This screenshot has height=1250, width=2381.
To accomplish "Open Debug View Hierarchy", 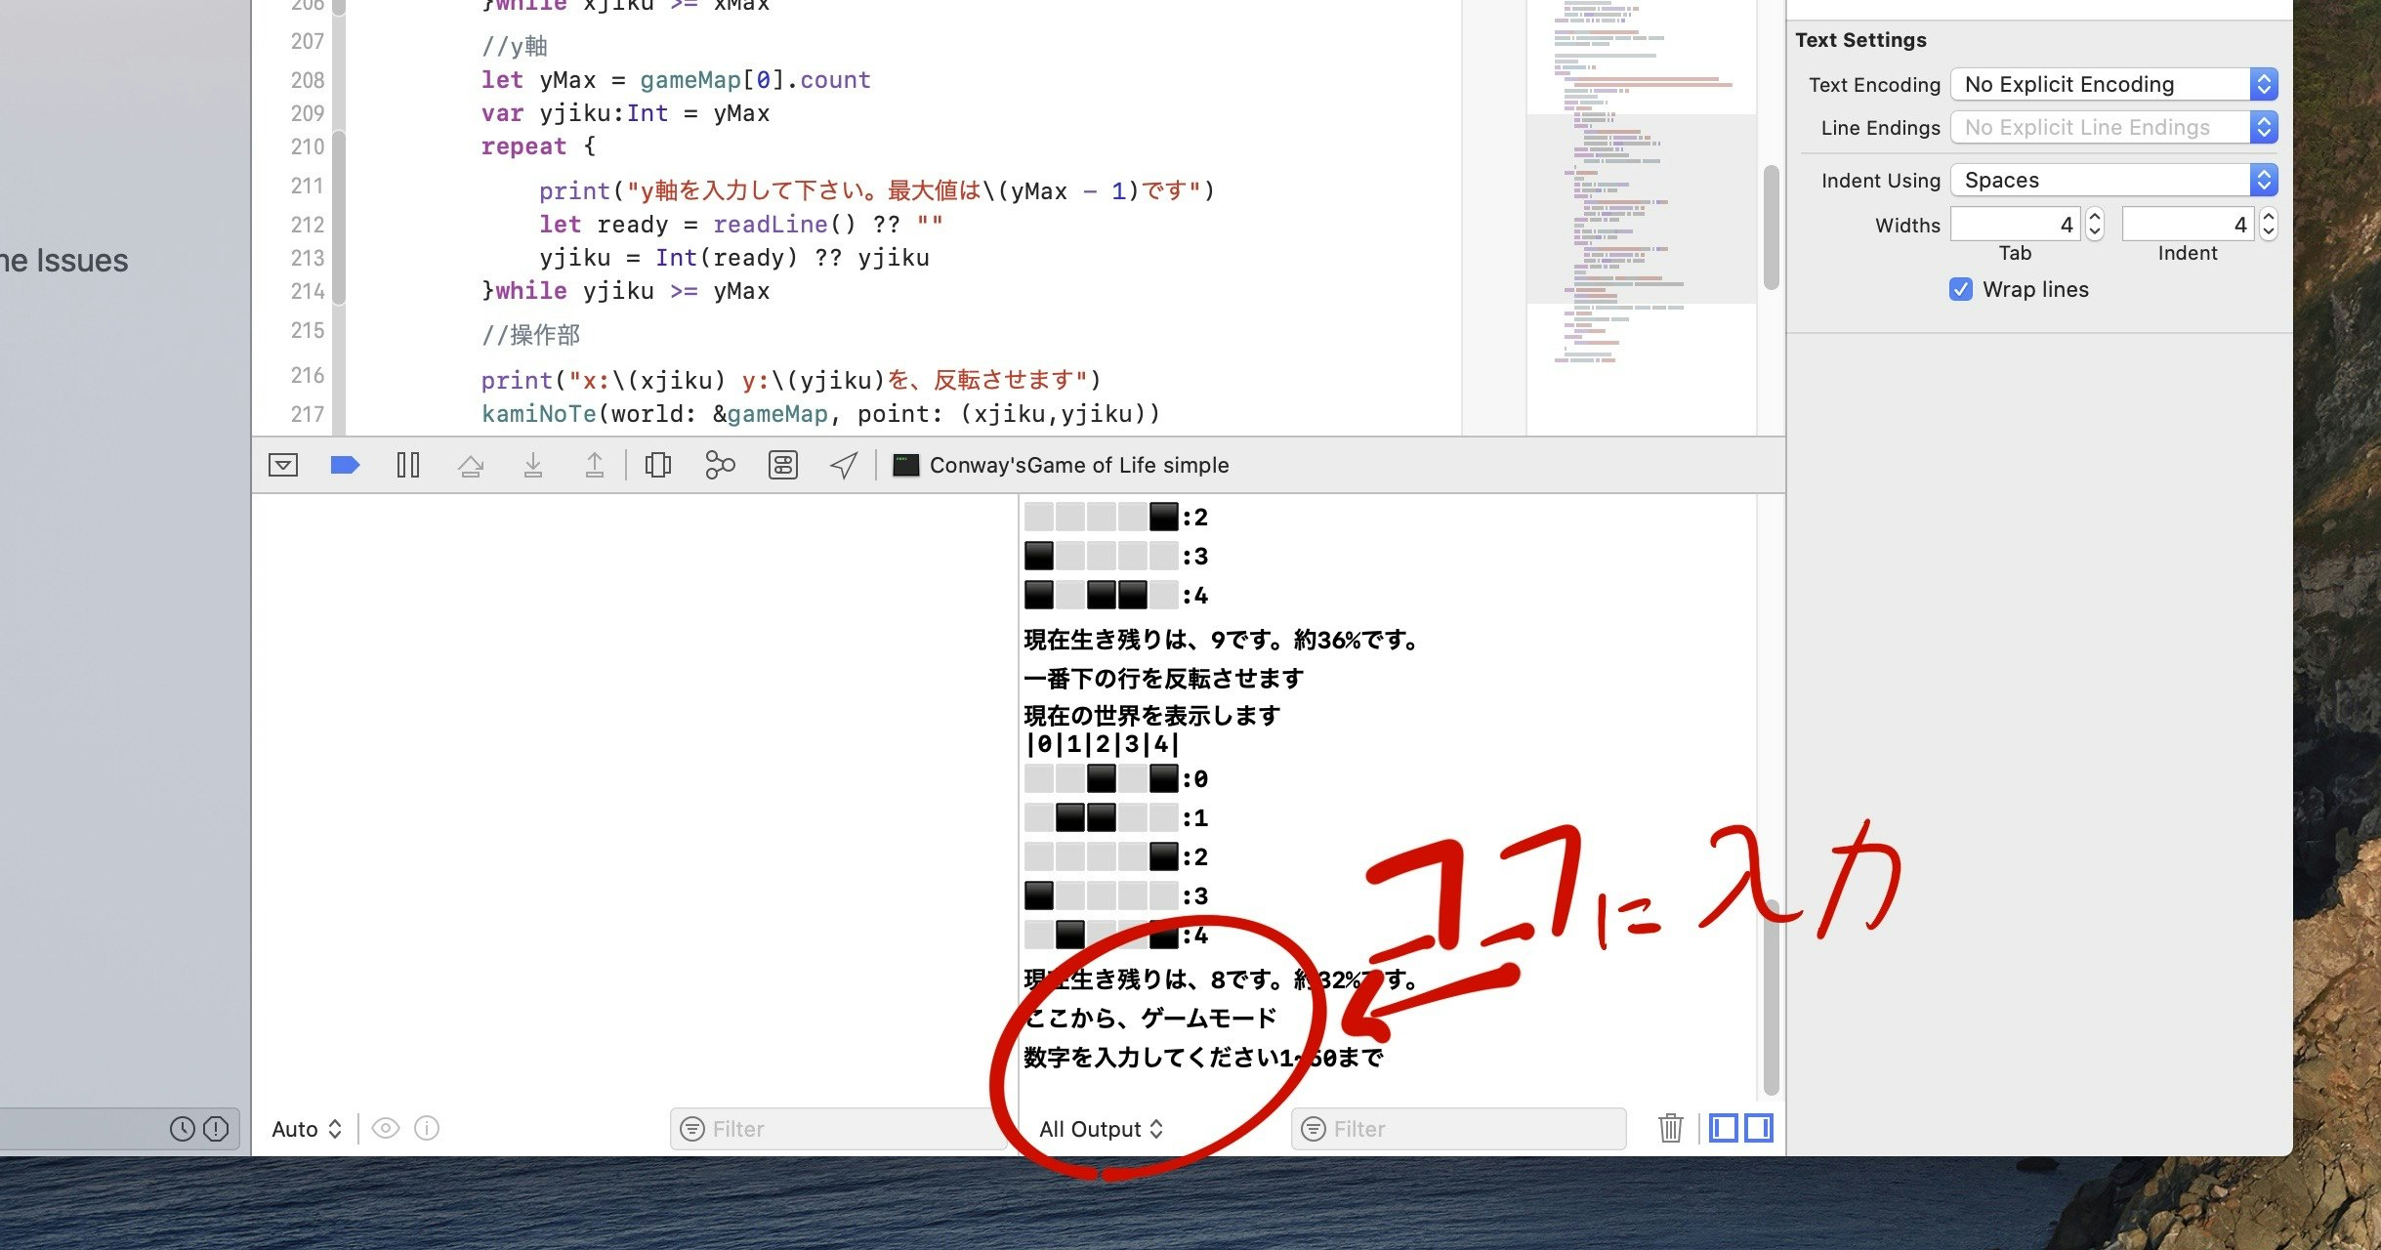I will point(658,465).
